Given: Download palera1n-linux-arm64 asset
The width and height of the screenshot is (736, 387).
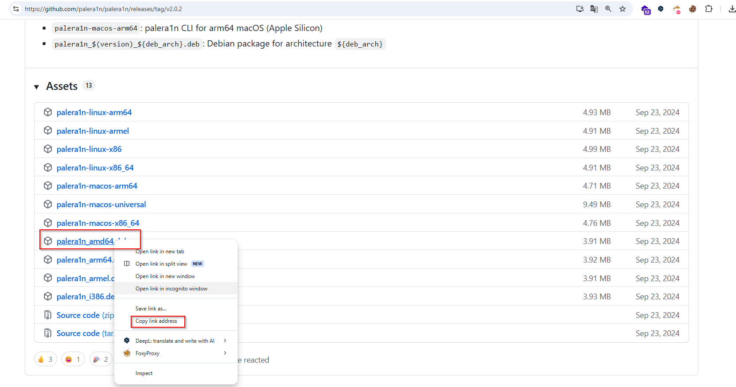Looking at the screenshot, I should point(94,112).
